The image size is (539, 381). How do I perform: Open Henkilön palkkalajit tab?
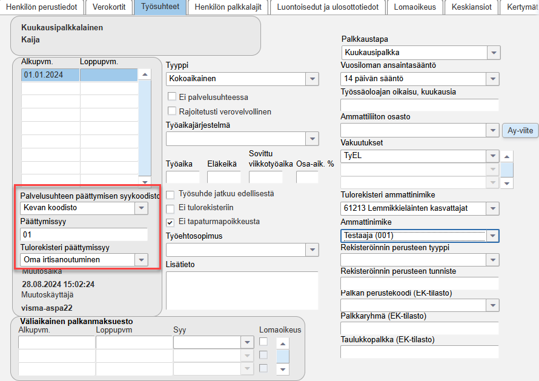click(x=228, y=7)
